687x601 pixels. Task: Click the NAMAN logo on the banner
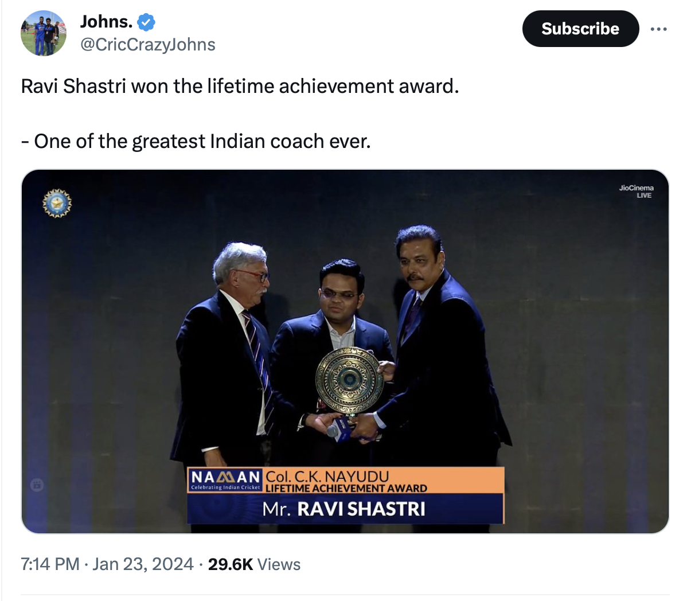225,480
